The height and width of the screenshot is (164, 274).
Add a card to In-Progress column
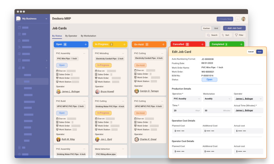(124, 45)
